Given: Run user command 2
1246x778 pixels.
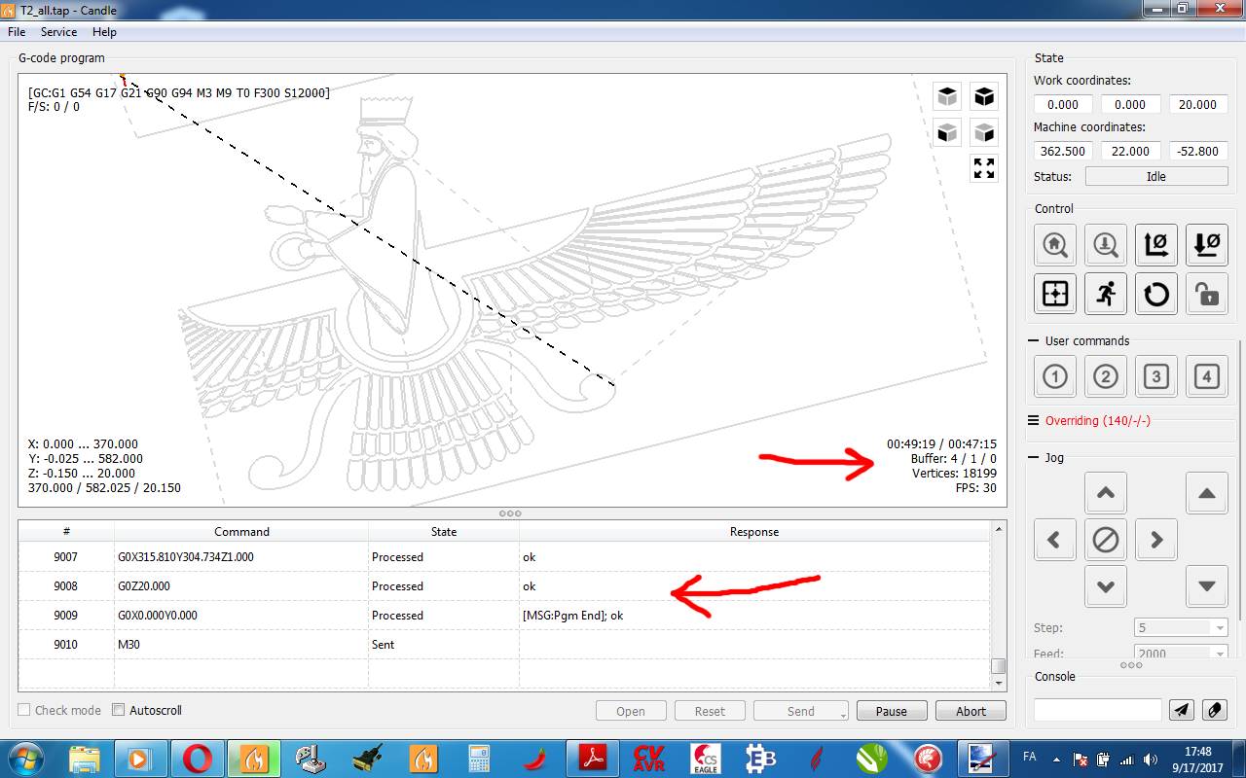Looking at the screenshot, I should (1106, 376).
